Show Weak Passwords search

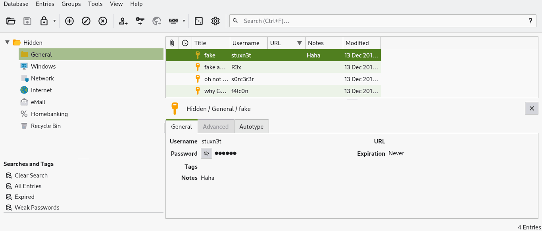pos(37,207)
